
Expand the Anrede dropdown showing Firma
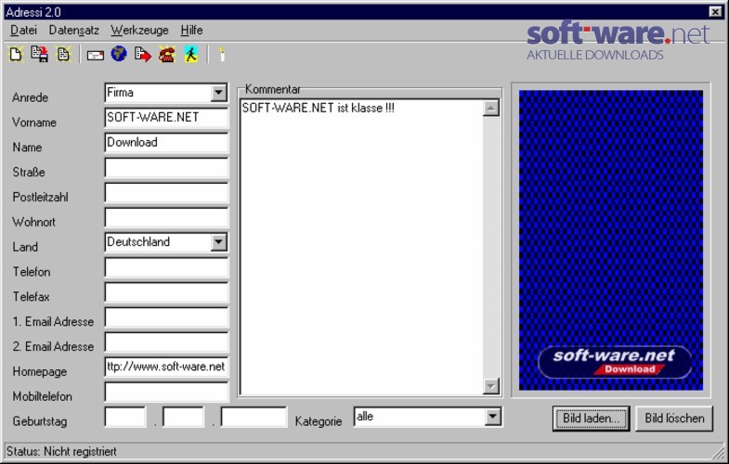pyautogui.click(x=218, y=93)
